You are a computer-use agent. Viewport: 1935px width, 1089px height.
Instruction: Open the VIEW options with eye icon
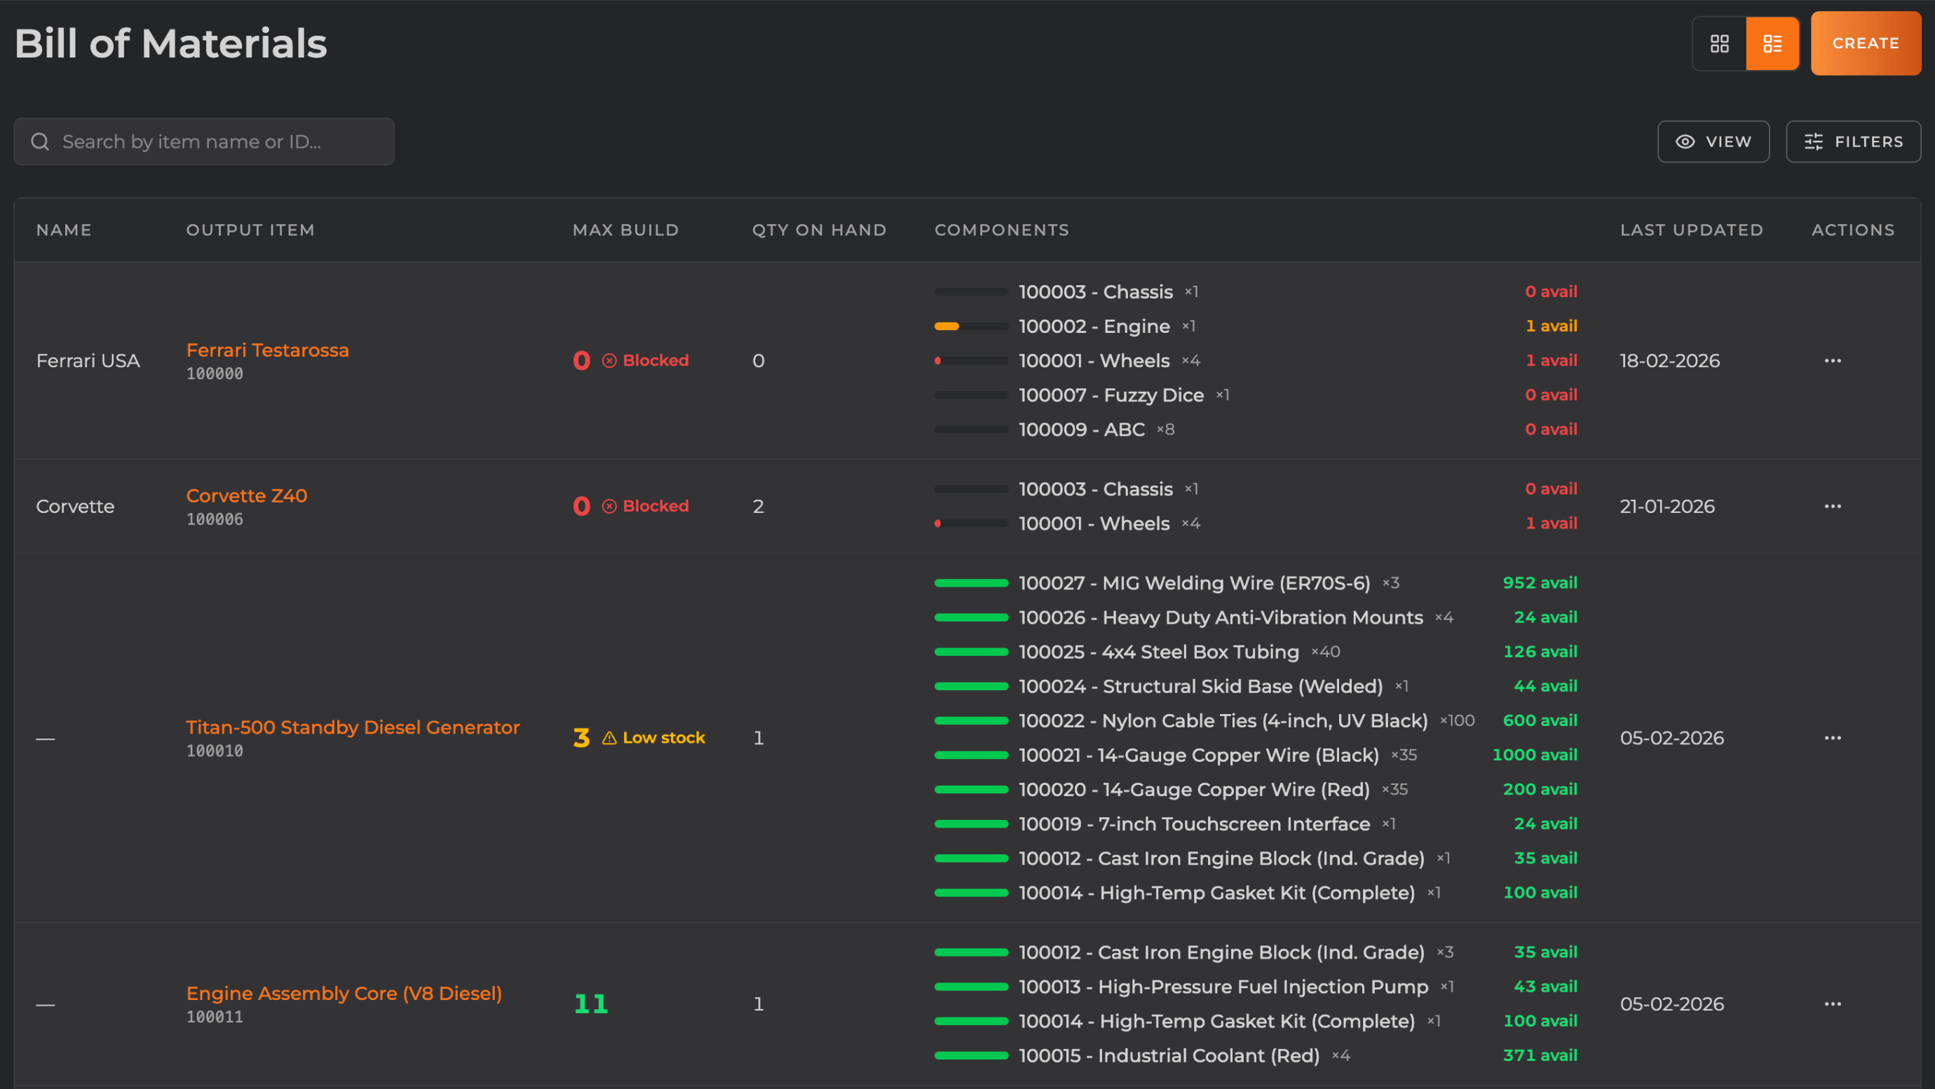point(1713,142)
